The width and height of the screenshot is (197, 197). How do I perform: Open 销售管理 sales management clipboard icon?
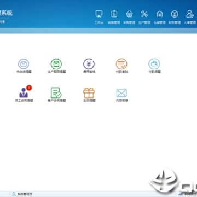coord(114,14)
